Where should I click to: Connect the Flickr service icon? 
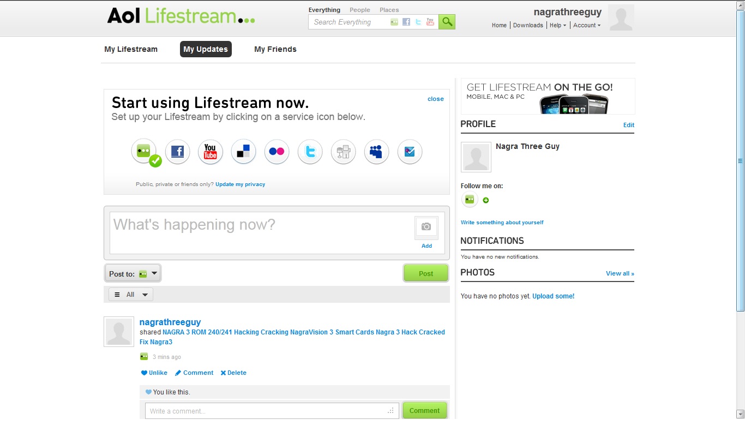277,152
